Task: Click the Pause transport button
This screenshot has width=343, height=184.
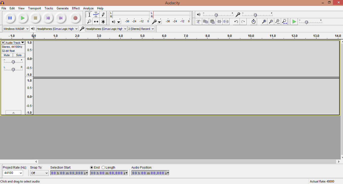Action: (10, 18)
